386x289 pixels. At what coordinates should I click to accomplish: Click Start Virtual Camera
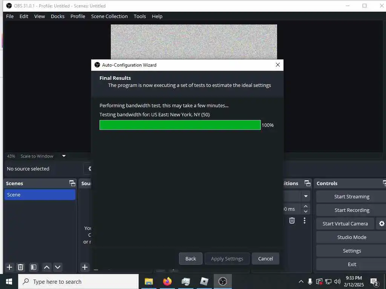click(x=345, y=224)
